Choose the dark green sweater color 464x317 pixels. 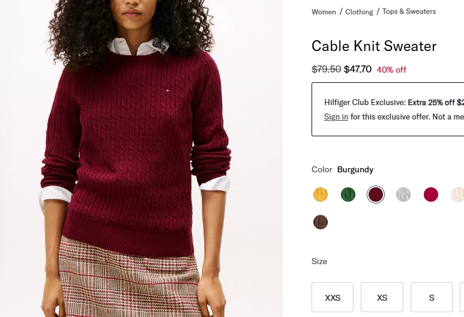tap(348, 195)
